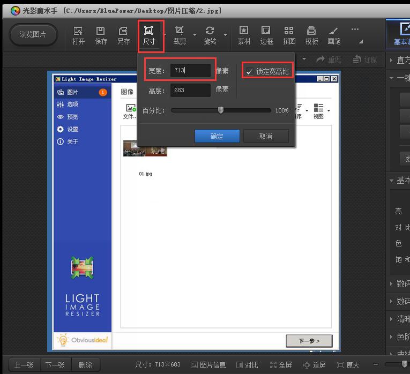The width and height of the screenshot is (410, 374).
Task: Open the dropdown arrow beside 旋转
Action: coord(225,35)
